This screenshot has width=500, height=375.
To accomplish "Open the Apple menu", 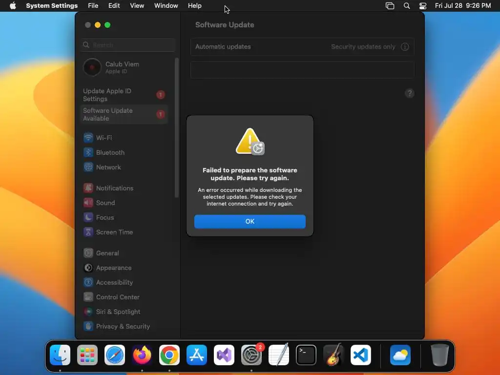I will tap(13, 6).
